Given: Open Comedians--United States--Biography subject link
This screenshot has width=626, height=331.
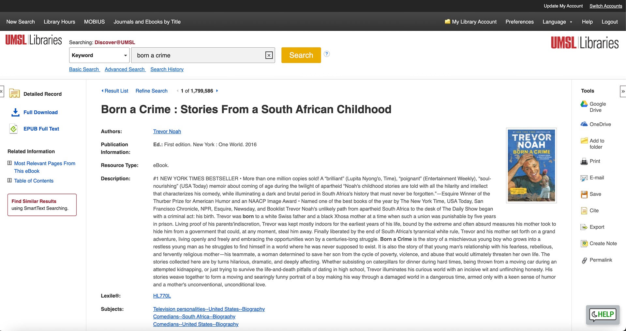Looking at the screenshot, I should [x=196, y=324].
